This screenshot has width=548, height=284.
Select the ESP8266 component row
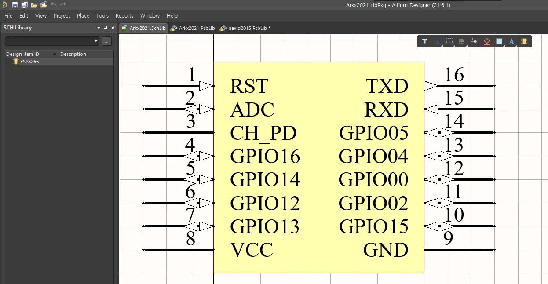click(x=59, y=62)
